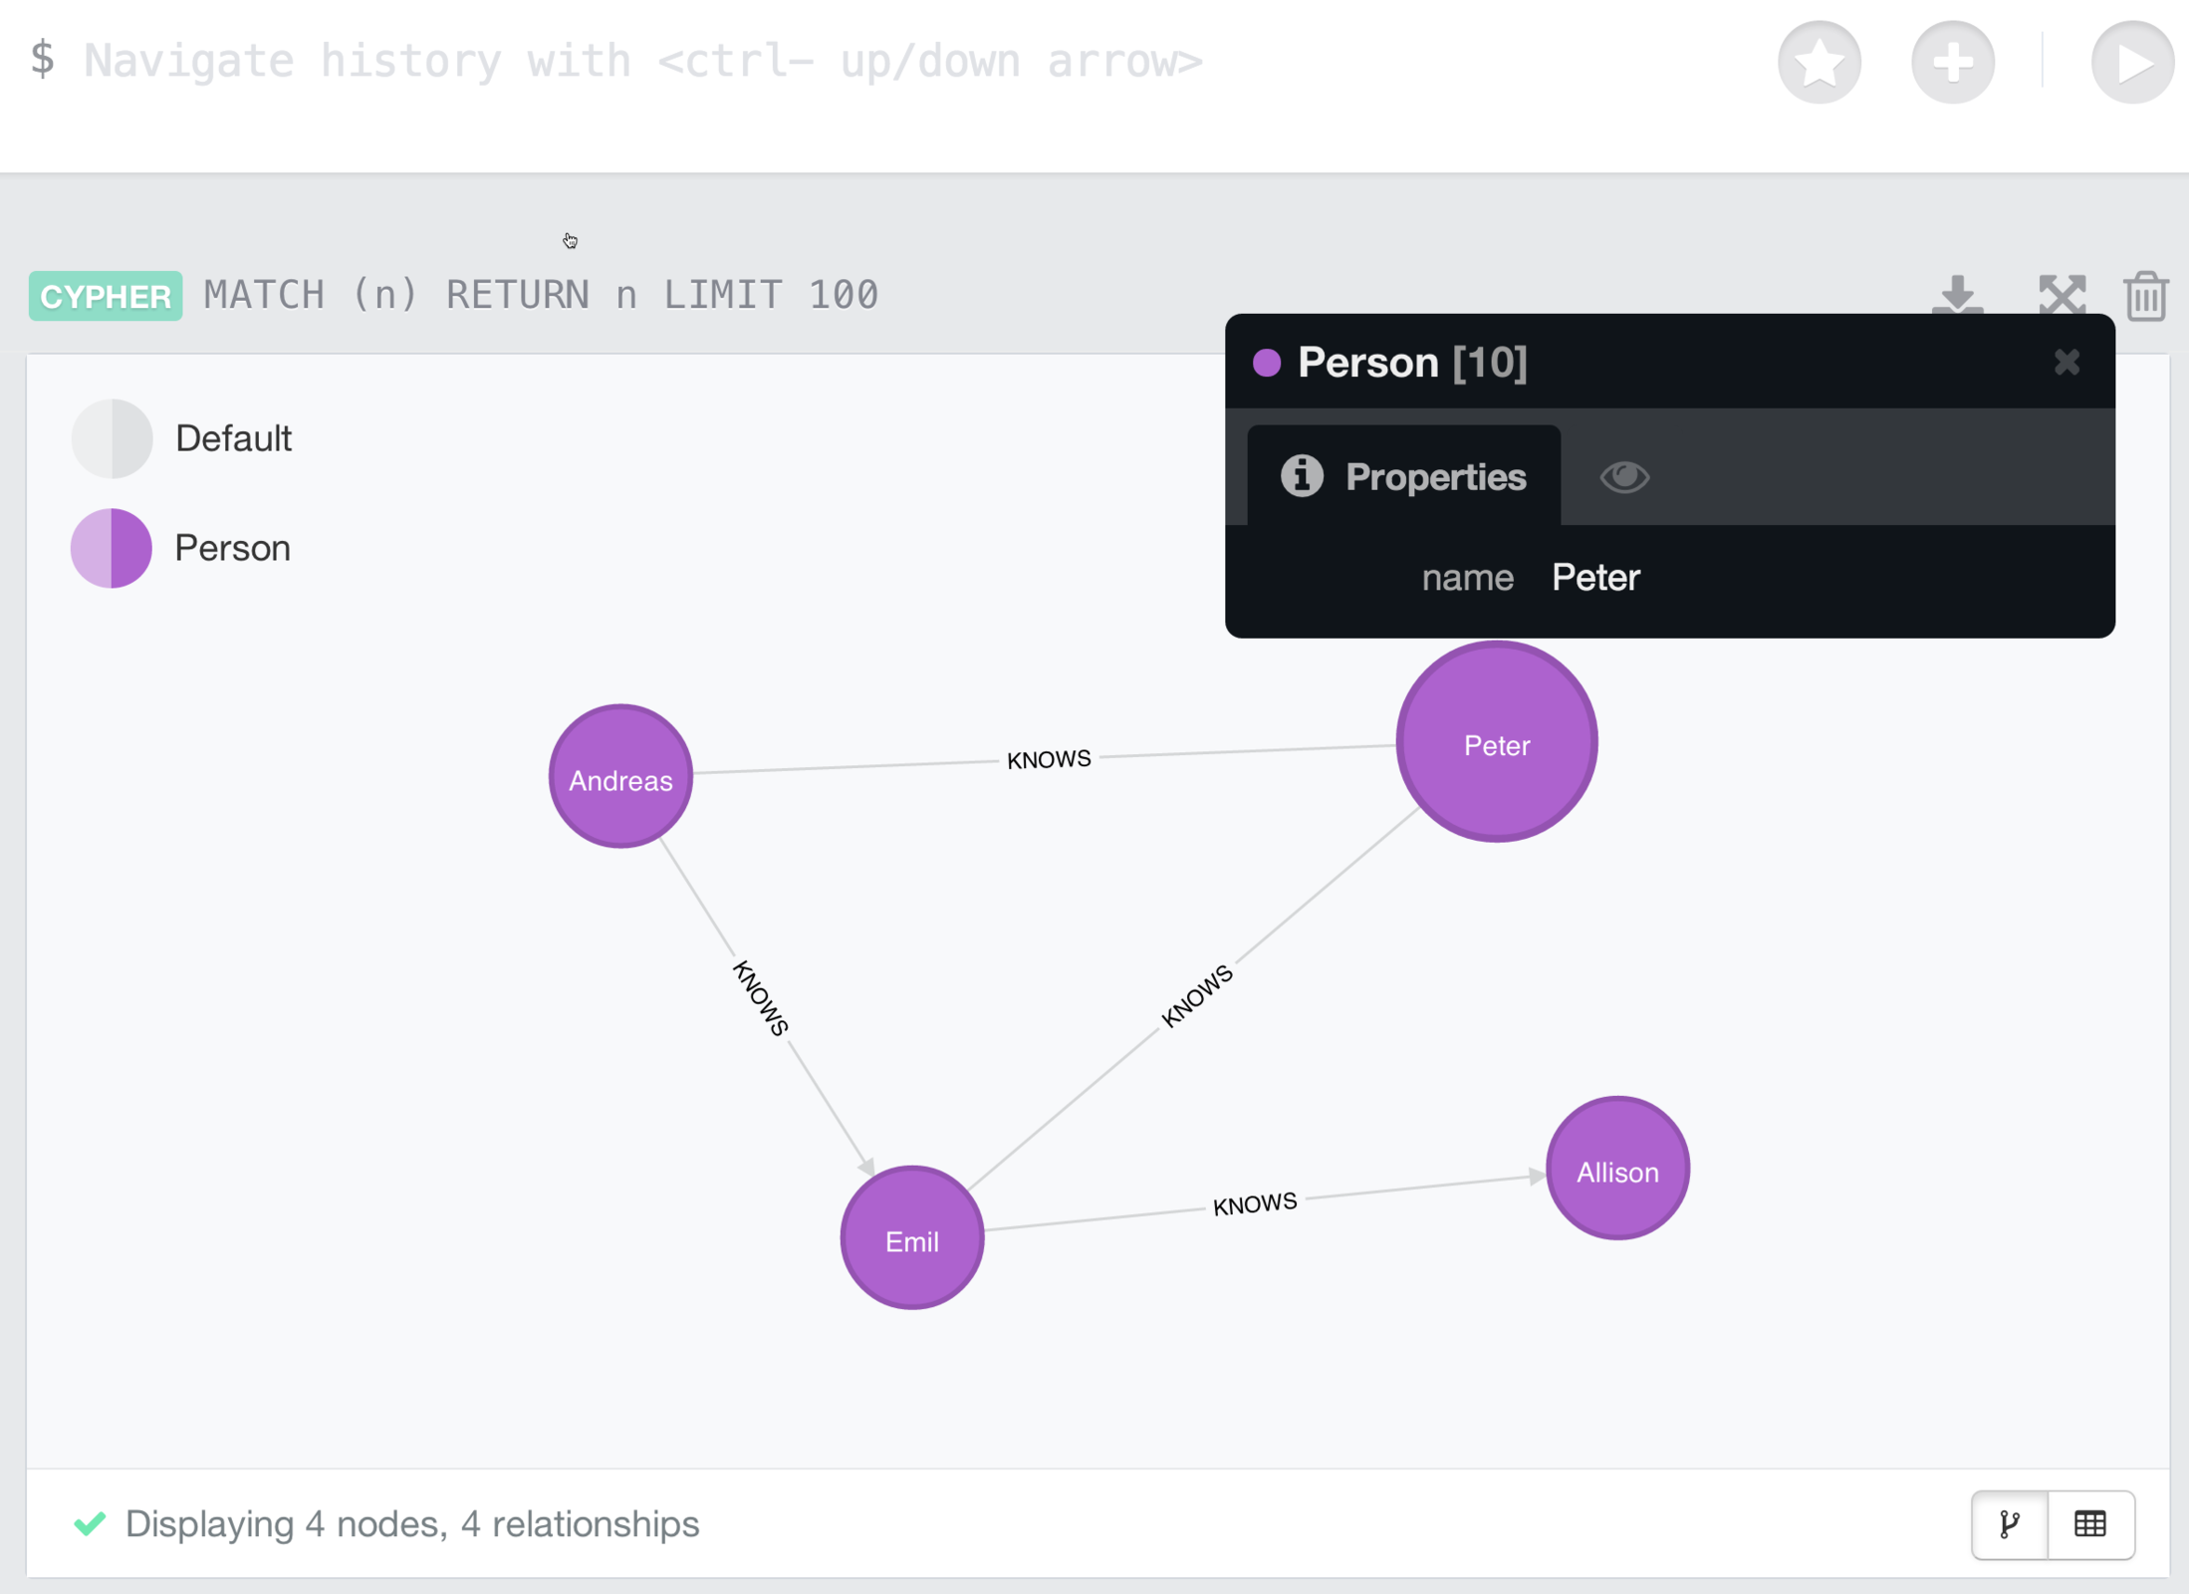Close the Person [10] inspector popup
This screenshot has height=1594, width=2189.
pyautogui.click(x=2067, y=362)
